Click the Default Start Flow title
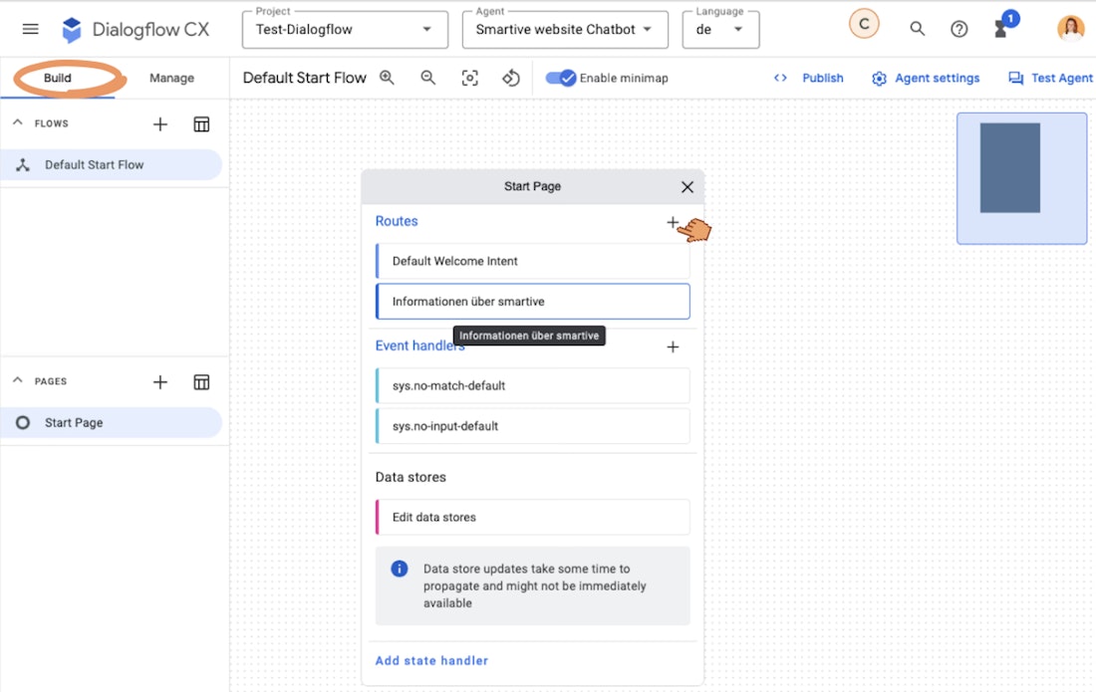This screenshot has height=692, width=1096. pyautogui.click(x=304, y=78)
